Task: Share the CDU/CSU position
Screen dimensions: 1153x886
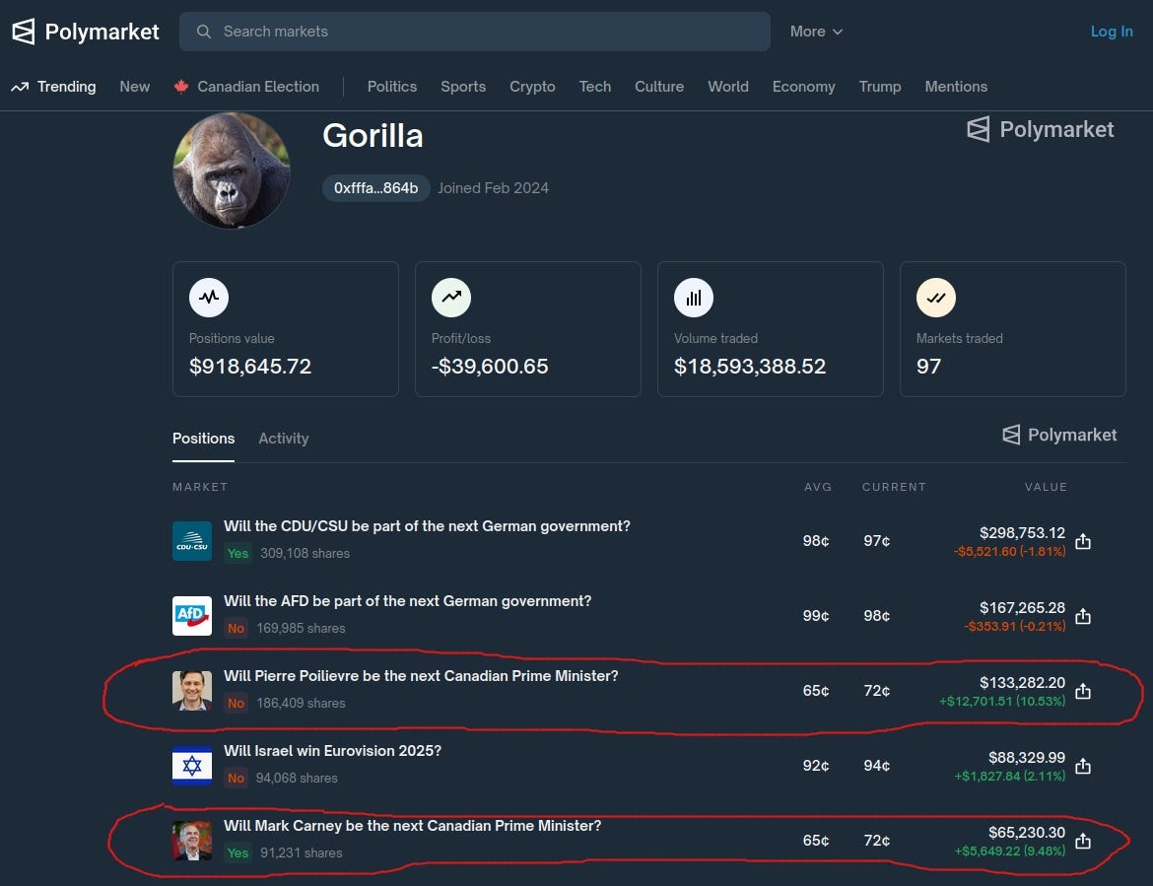Action: (x=1083, y=542)
